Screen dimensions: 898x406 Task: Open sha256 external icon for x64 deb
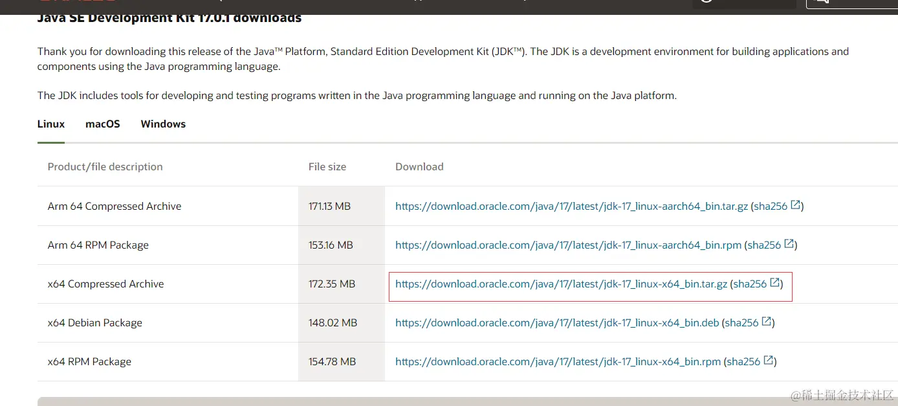(767, 322)
